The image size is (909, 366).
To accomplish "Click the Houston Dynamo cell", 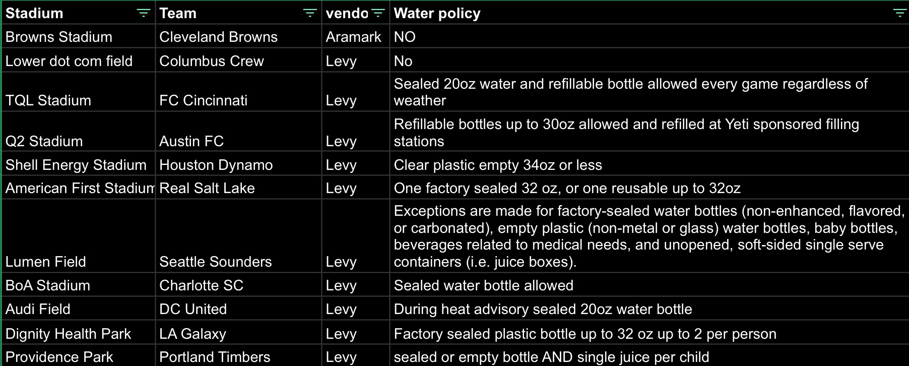I will (239, 164).
